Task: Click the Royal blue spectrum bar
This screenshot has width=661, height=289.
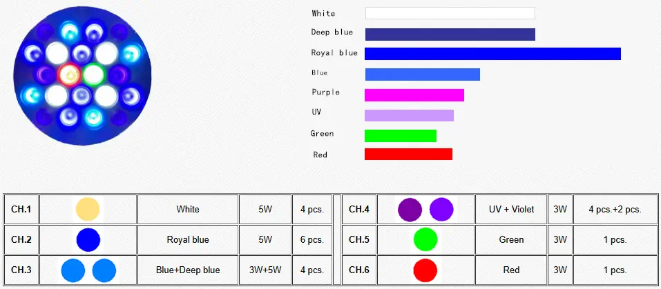Action: click(492, 54)
